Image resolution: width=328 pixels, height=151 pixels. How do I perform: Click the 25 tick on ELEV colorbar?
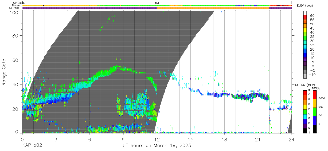[312, 45]
